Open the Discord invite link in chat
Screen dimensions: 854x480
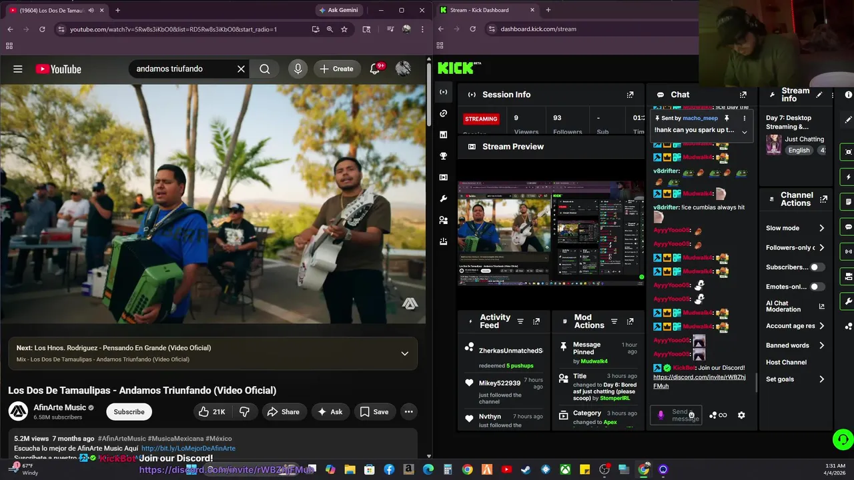tap(699, 381)
